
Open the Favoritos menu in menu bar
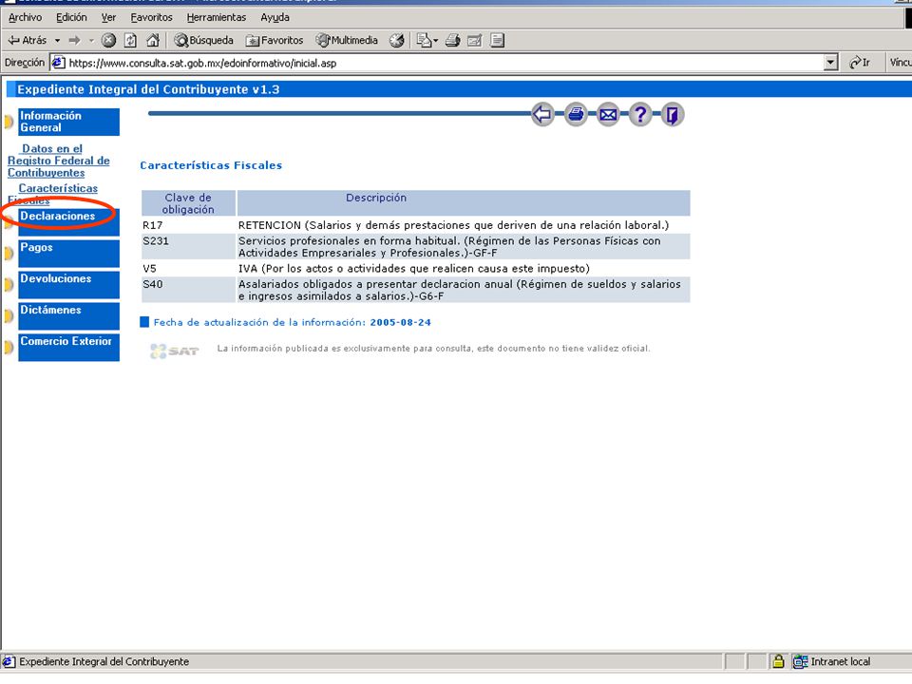coord(151,17)
